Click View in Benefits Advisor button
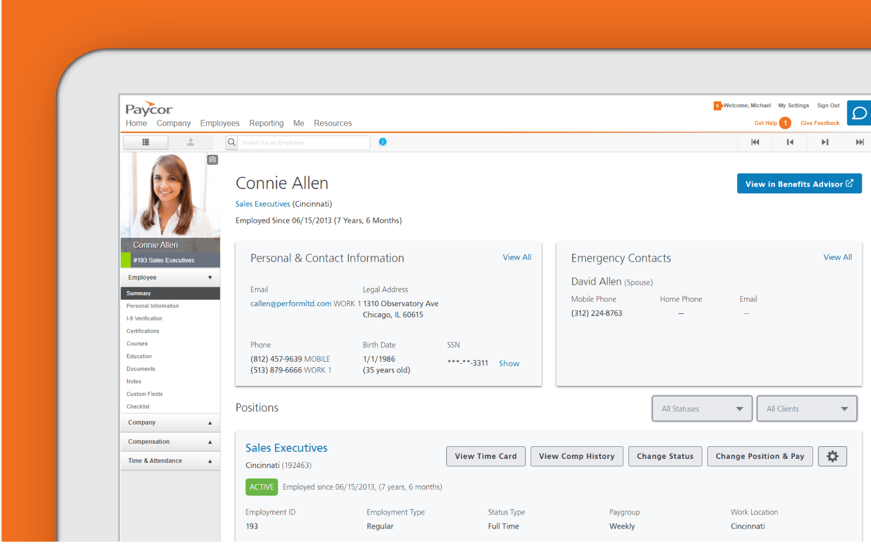The image size is (871, 544). click(x=799, y=184)
